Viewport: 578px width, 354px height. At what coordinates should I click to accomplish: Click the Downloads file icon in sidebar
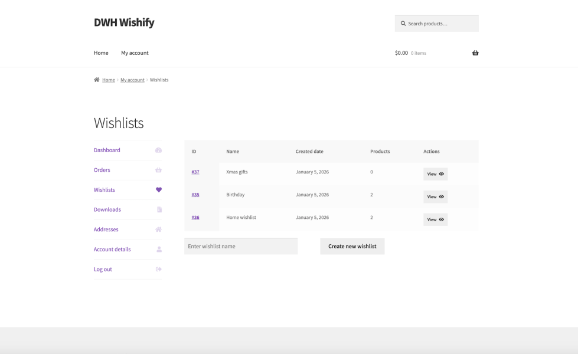click(x=159, y=209)
